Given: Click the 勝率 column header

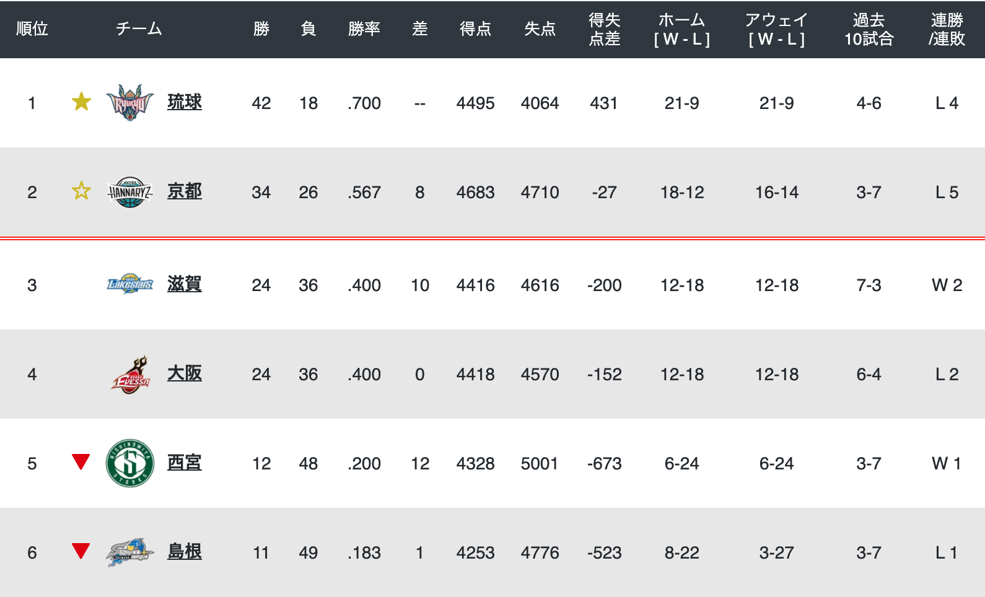Looking at the screenshot, I should [x=364, y=28].
